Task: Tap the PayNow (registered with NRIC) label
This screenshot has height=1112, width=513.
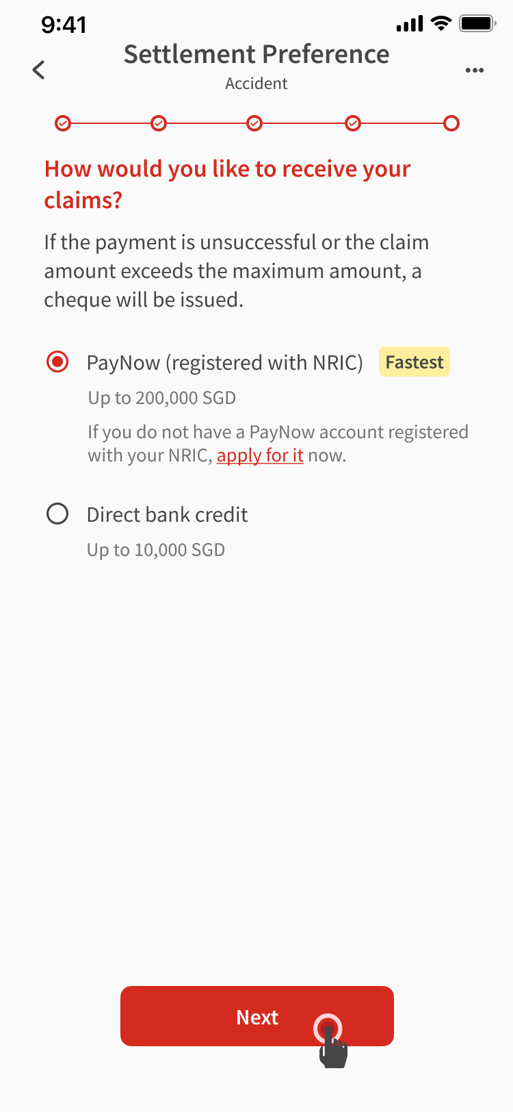Action: point(224,362)
